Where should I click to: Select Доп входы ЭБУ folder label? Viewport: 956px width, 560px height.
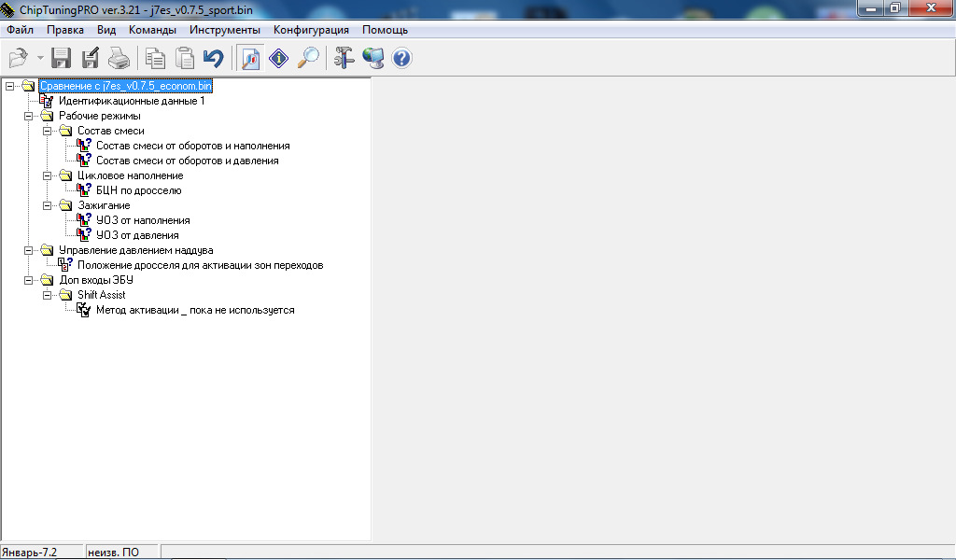pos(96,280)
